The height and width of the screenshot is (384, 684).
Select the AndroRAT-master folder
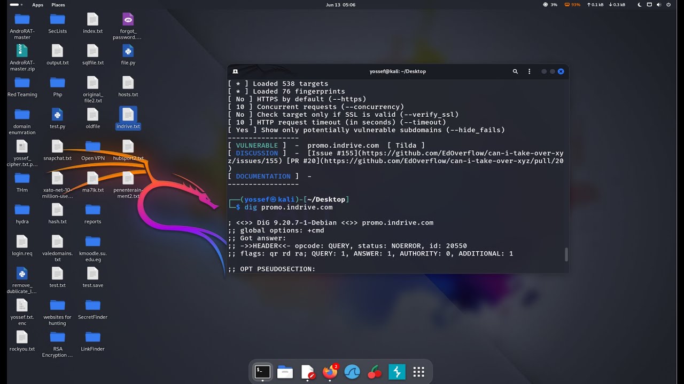click(22, 27)
